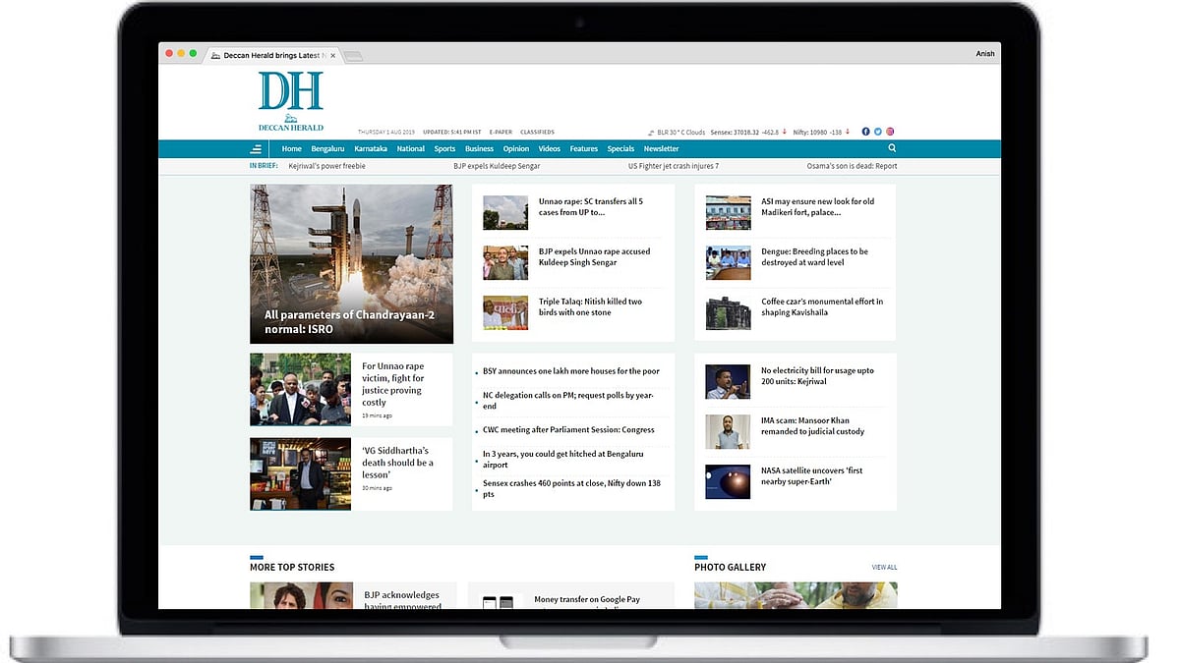Open 'In 3 years, you could get hitched' headline
The image size is (1180, 663).
[x=563, y=459]
